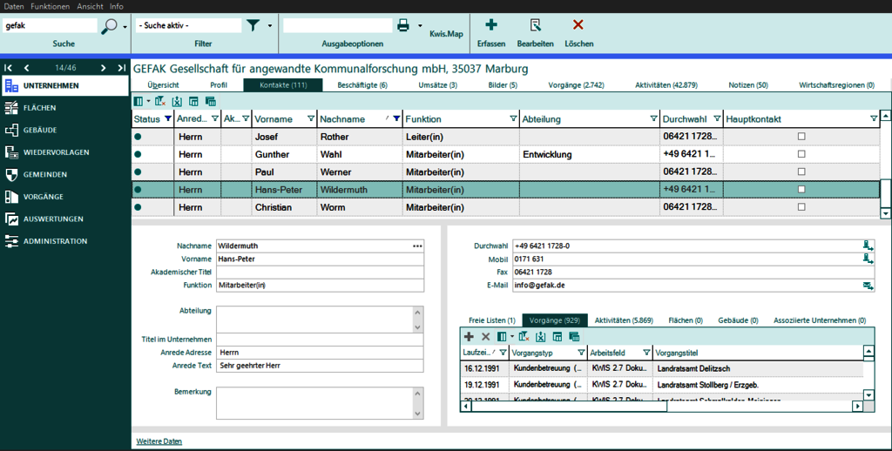Open Administration in sidebar
Screen dimensions: 892x451
point(64,240)
